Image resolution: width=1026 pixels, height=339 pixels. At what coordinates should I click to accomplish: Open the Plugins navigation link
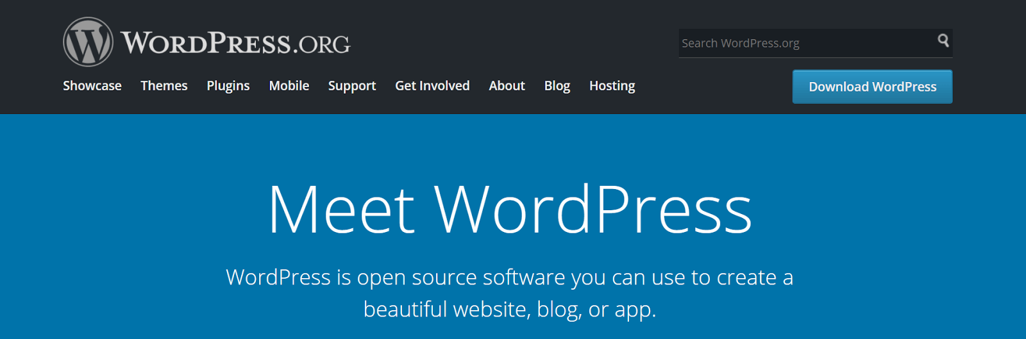pyautogui.click(x=228, y=86)
